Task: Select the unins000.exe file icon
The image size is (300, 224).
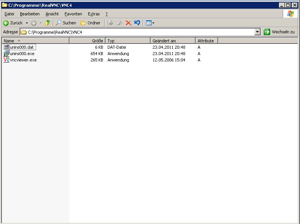Action: [6, 54]
